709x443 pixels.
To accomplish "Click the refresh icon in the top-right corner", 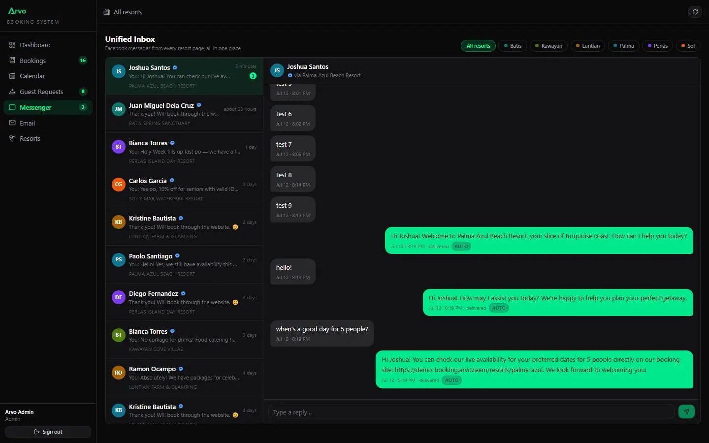I will (695, 12).
